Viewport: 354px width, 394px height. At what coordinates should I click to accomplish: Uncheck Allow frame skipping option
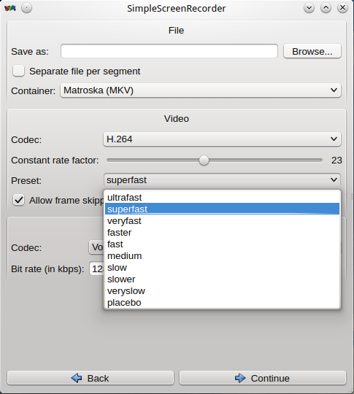point(18,200)
